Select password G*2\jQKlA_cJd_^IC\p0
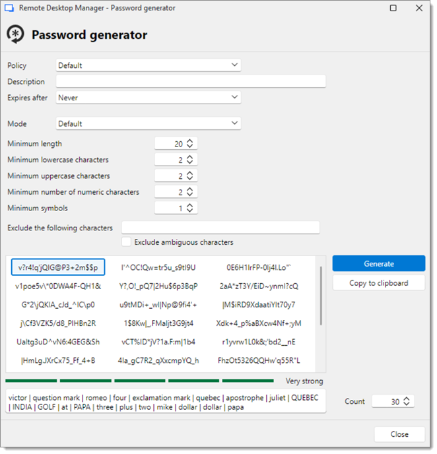437x454 pixels. pyautogui.click(x=58, y=306)
